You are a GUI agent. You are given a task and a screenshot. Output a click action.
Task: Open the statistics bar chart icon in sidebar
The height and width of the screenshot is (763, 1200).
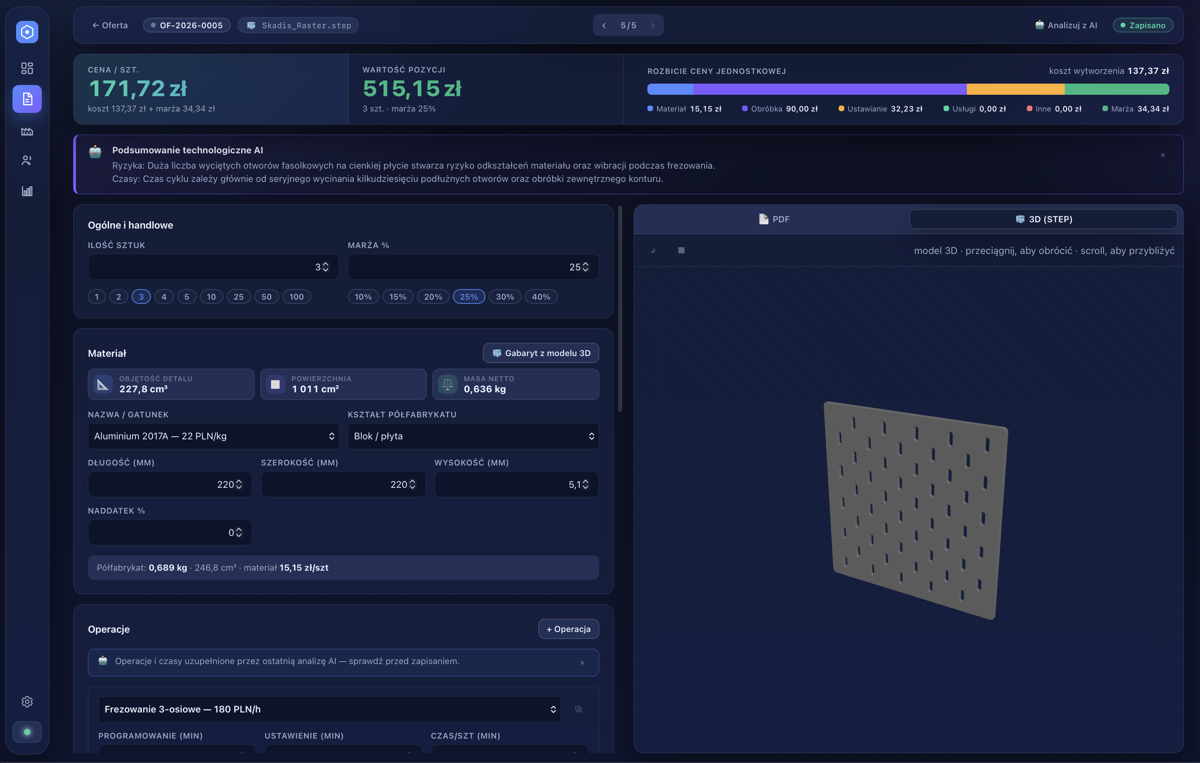27,191
